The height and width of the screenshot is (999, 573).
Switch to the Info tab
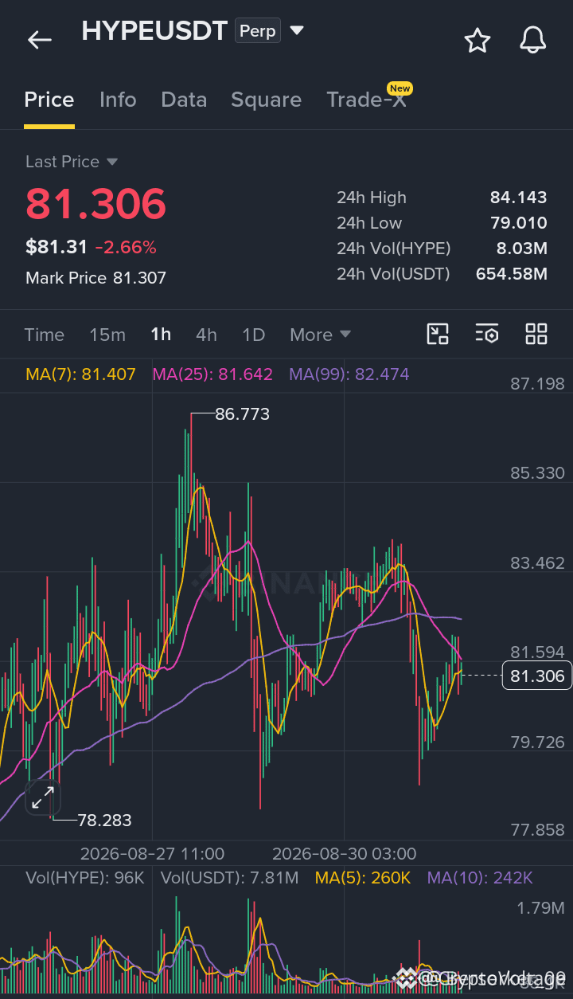[118, 100]
